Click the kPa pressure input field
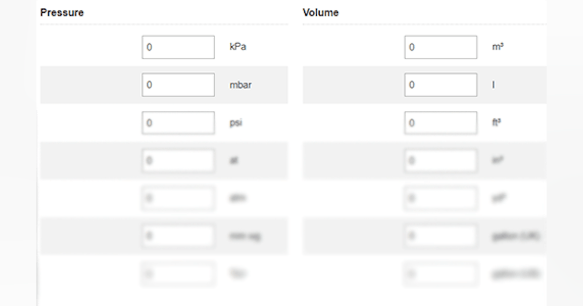Image resolution: width=583 pixels, height=306 pixels. [178, 47]
